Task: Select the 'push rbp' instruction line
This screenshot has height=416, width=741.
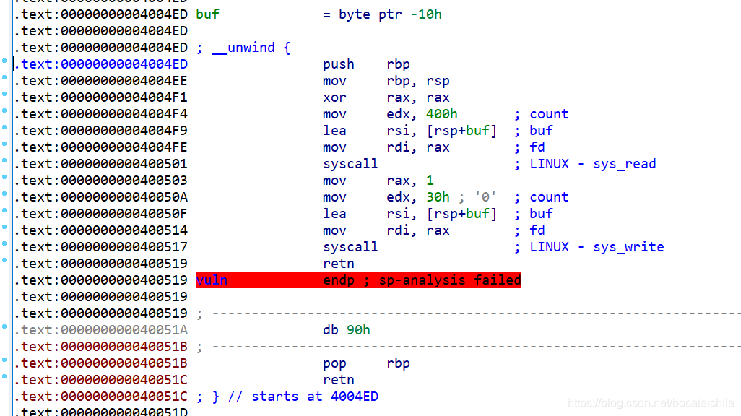Action: click(366, 64)
